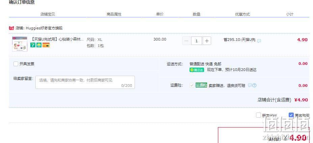Click the quantity input field

197,41
